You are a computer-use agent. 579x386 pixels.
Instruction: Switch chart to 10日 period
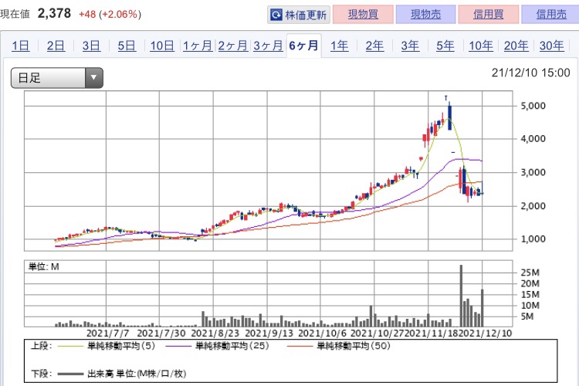point(162,46)
